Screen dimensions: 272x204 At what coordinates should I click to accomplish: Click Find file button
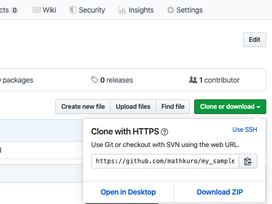[x=173, y=107]
